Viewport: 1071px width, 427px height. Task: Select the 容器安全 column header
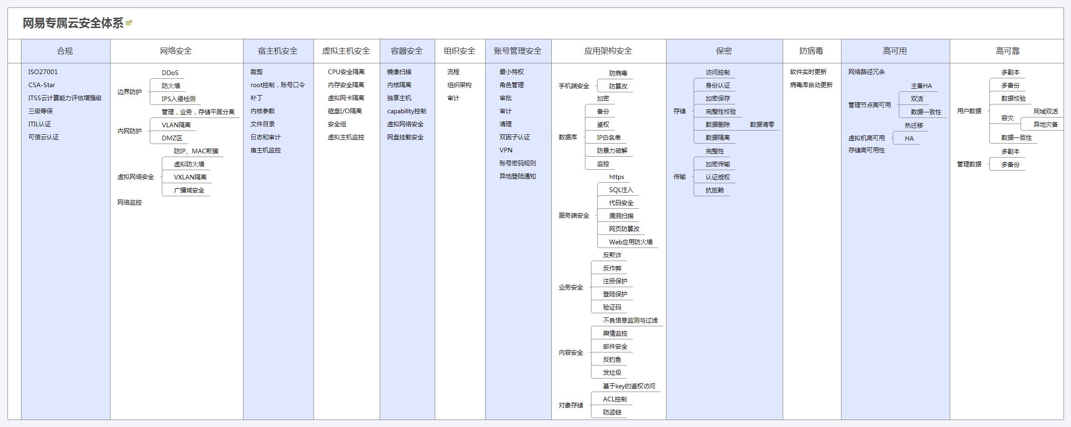(x=407, y=51)
